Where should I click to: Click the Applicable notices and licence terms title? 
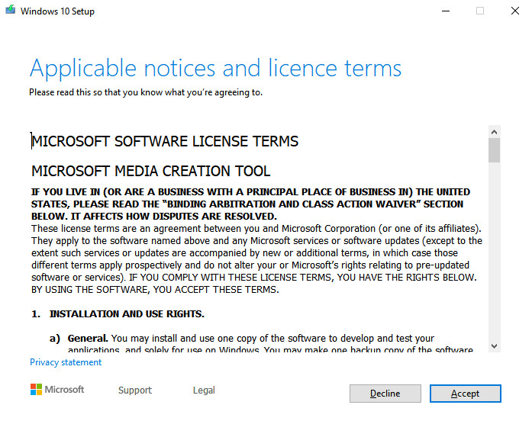click(x=215, y=69)
